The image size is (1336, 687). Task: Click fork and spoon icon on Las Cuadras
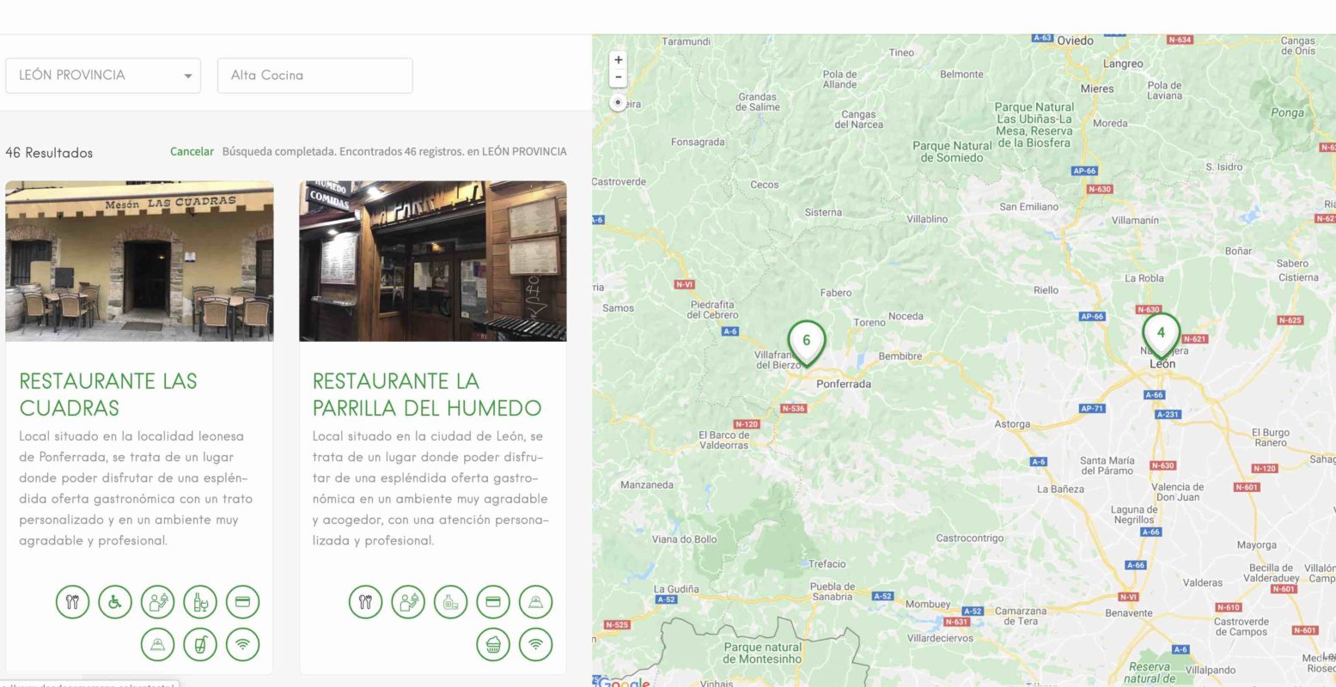pyautogui.click(x=73, y=602)
